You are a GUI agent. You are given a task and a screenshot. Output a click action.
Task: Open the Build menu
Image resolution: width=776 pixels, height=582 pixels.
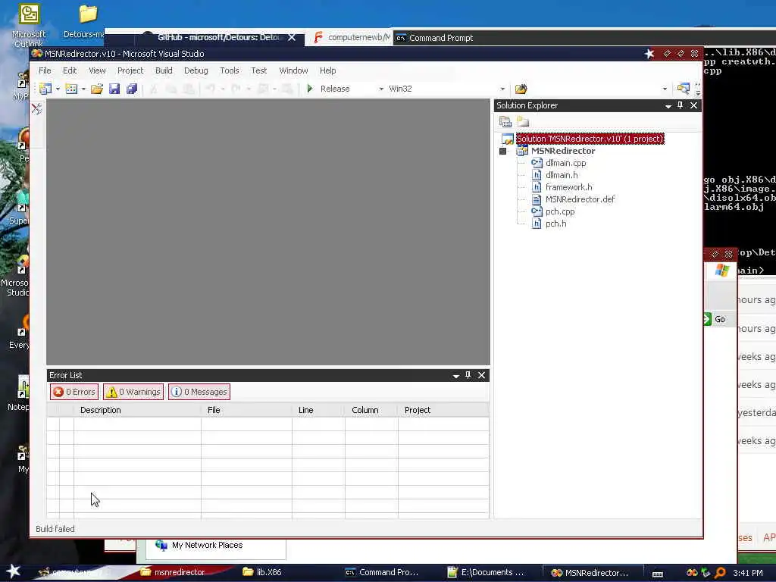[164, 70]
